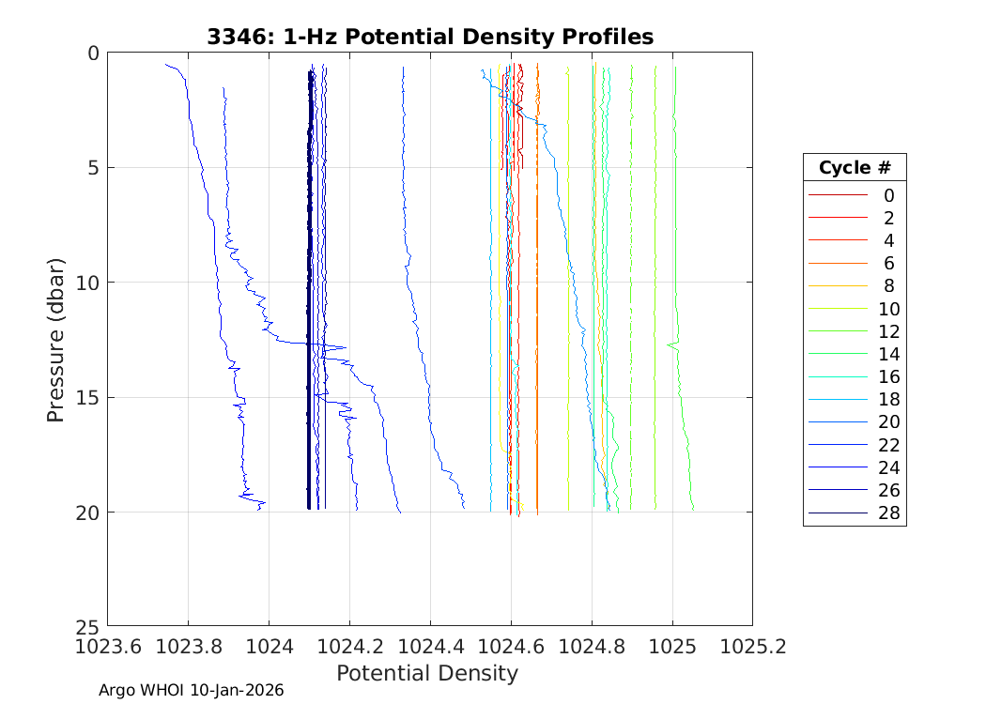The width and height of the screenshot is (986, 704).
Task: Click the 'Pressure (dbar)' y-axis label
Action: coord(56,339)
